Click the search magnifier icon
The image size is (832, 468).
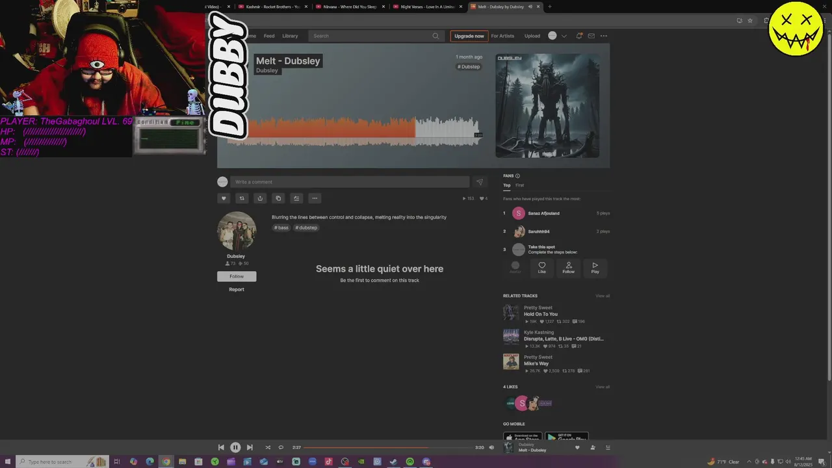point(435,36)
